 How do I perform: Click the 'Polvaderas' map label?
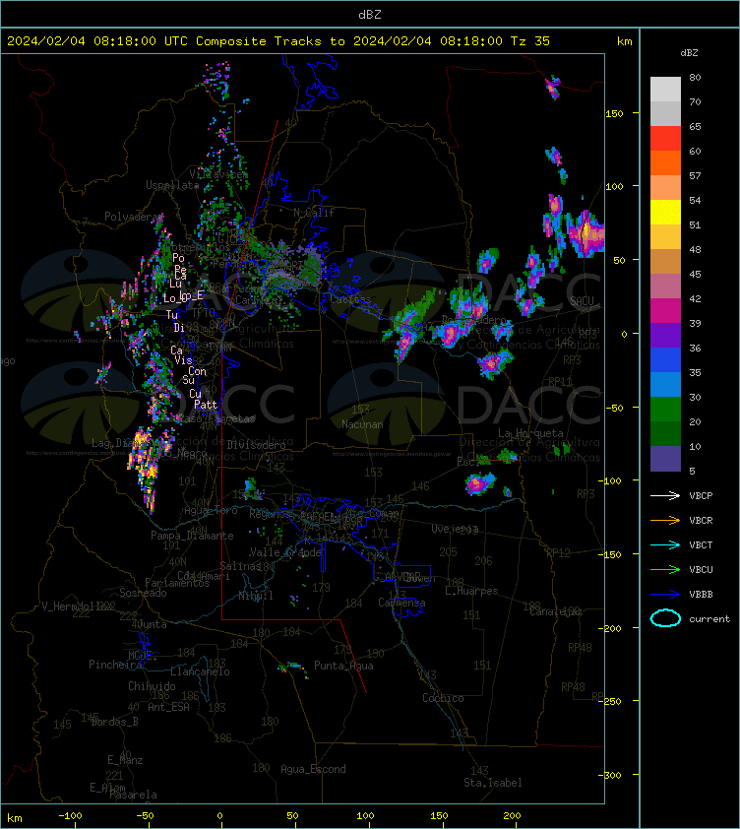(x=134, y=217)
